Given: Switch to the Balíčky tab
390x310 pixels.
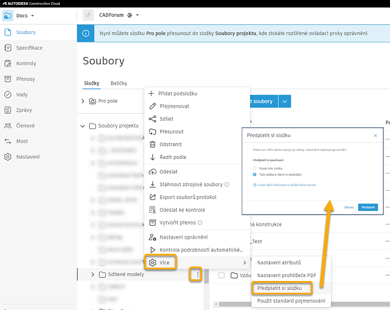Looking at the screenshot, I should [x=119, y=84].
